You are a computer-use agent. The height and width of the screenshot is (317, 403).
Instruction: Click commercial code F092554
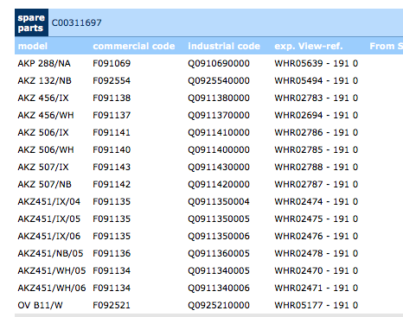tap(112, 80)
